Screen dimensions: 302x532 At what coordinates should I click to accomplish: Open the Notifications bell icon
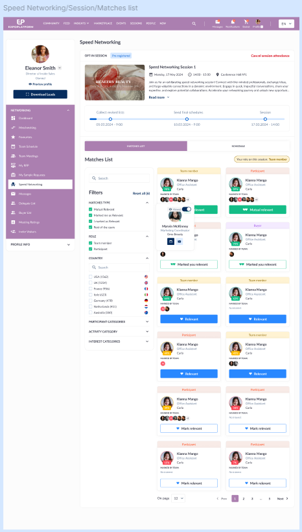[x=233, y=21]
